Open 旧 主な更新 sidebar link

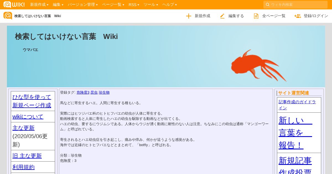(27, 156)
